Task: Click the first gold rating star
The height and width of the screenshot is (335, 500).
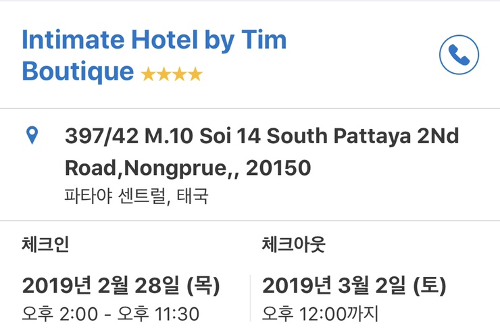Action: (x=148, y=74)
